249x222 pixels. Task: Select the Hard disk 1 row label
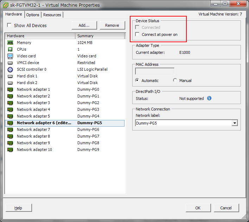[27, 76]
